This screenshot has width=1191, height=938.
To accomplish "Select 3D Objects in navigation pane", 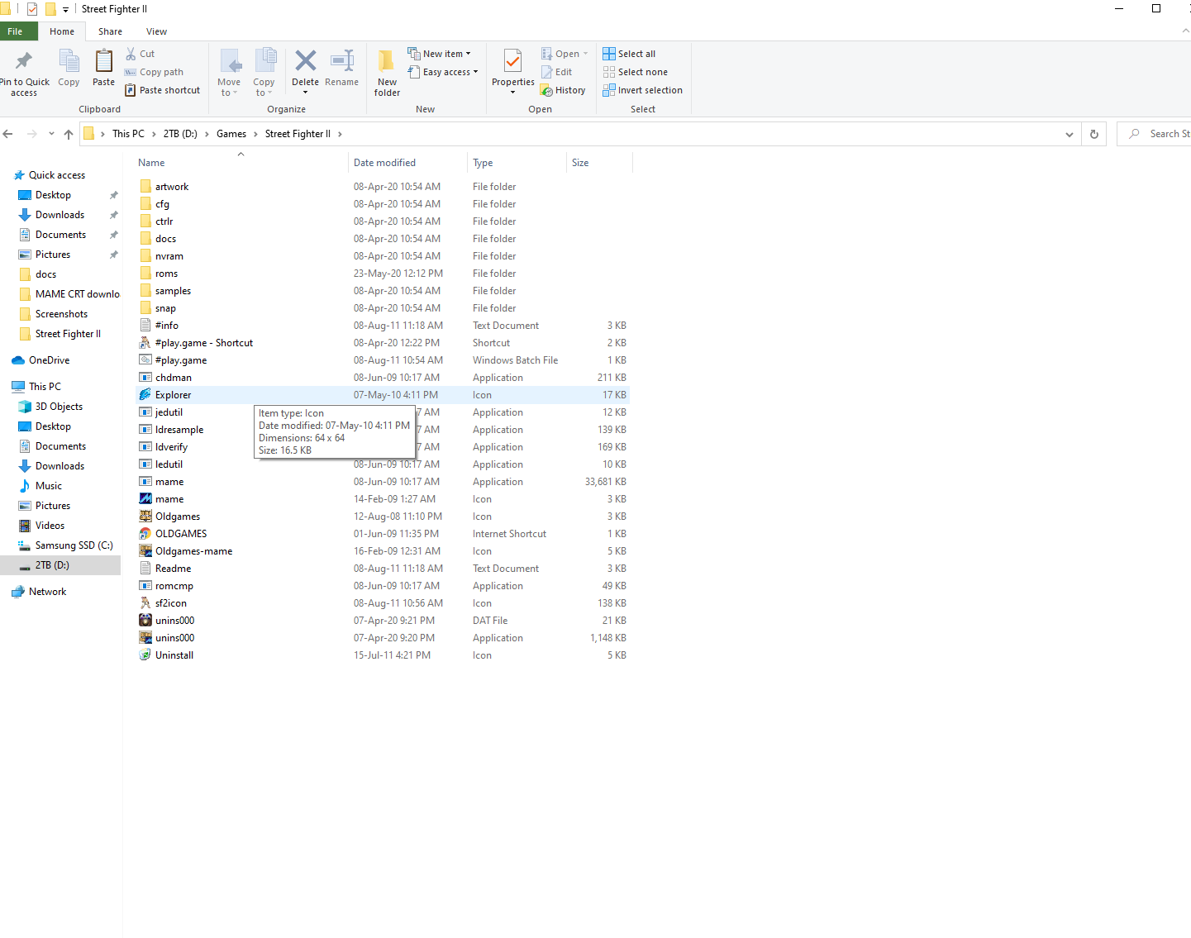I will point(59,407).
